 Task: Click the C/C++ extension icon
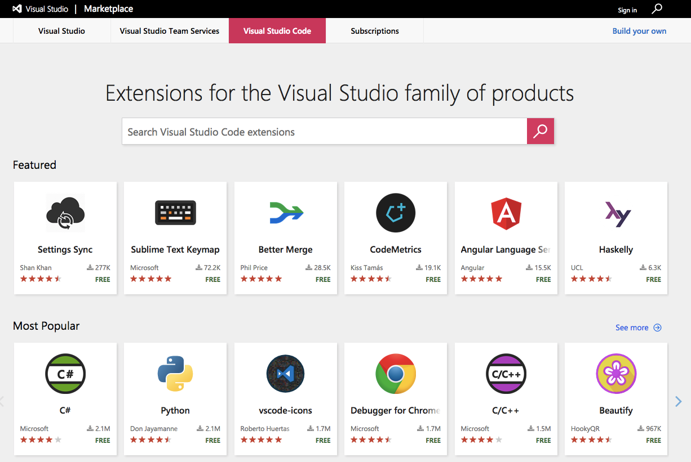[x=506, y=374]
